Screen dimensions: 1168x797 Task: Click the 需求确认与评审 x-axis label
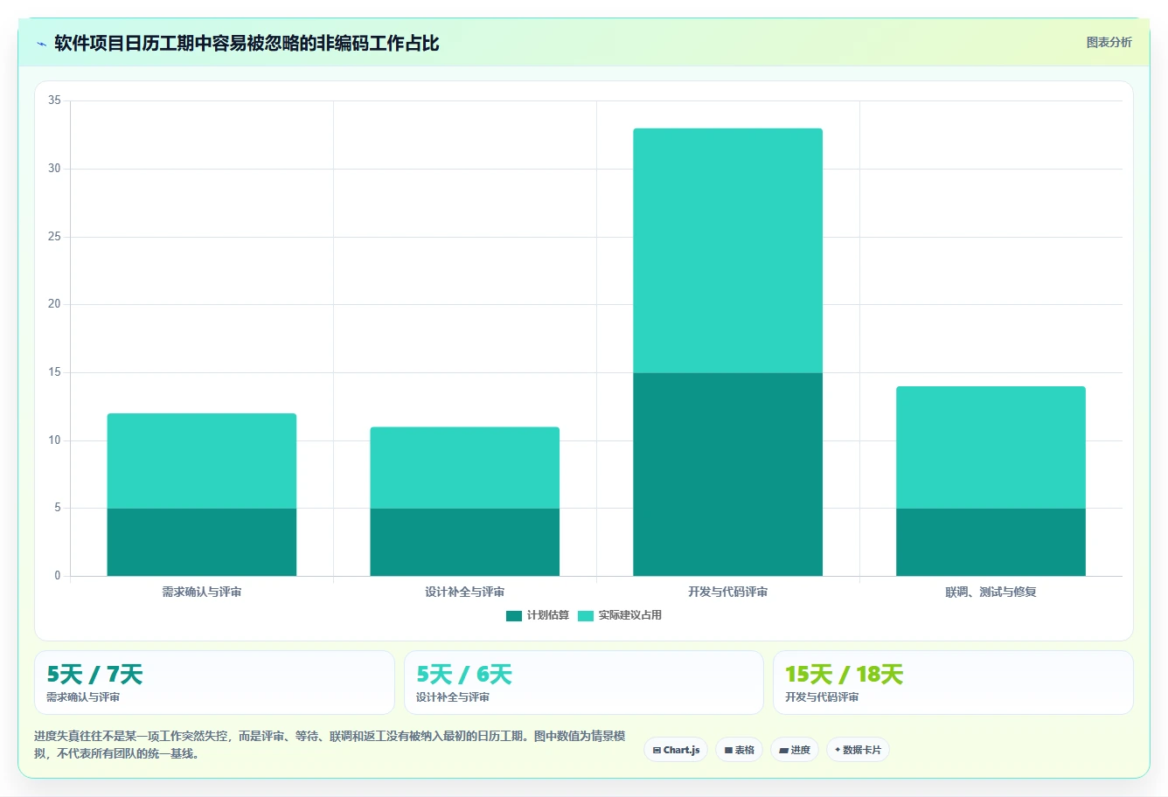pyautogui.click(x=202, y=593)
